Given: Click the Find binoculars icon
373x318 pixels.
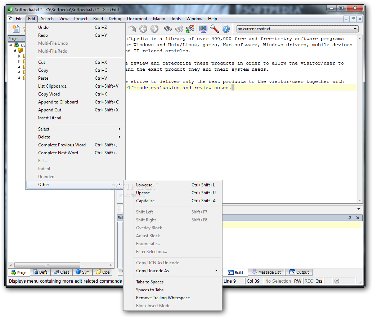Looking at the screenshot, I should (x=168, y=29).
